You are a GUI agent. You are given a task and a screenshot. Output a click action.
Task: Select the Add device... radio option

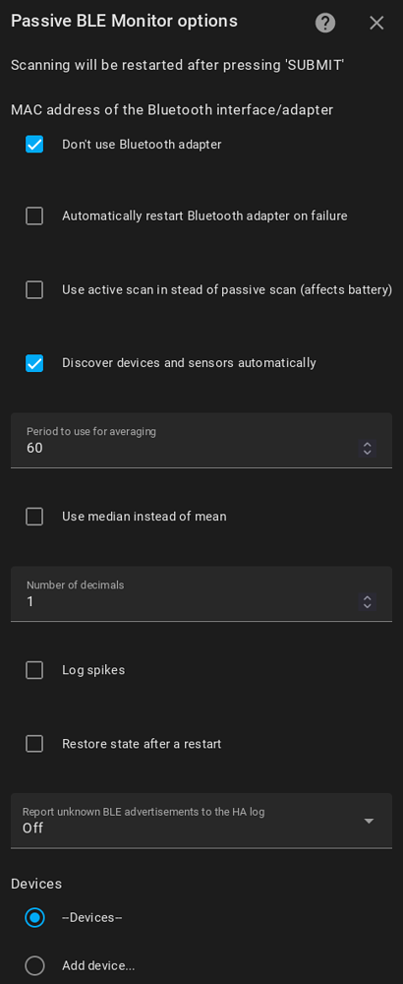click(x=35, y=965)
